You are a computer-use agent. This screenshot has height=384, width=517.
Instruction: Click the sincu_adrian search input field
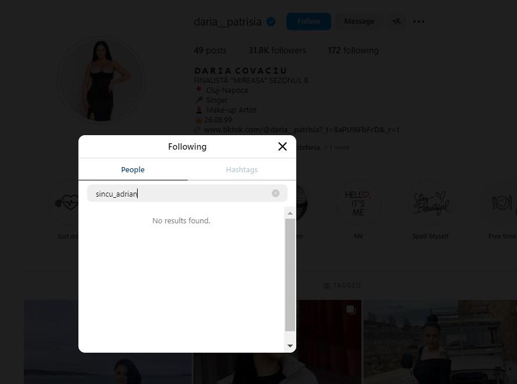pos(180,194)
